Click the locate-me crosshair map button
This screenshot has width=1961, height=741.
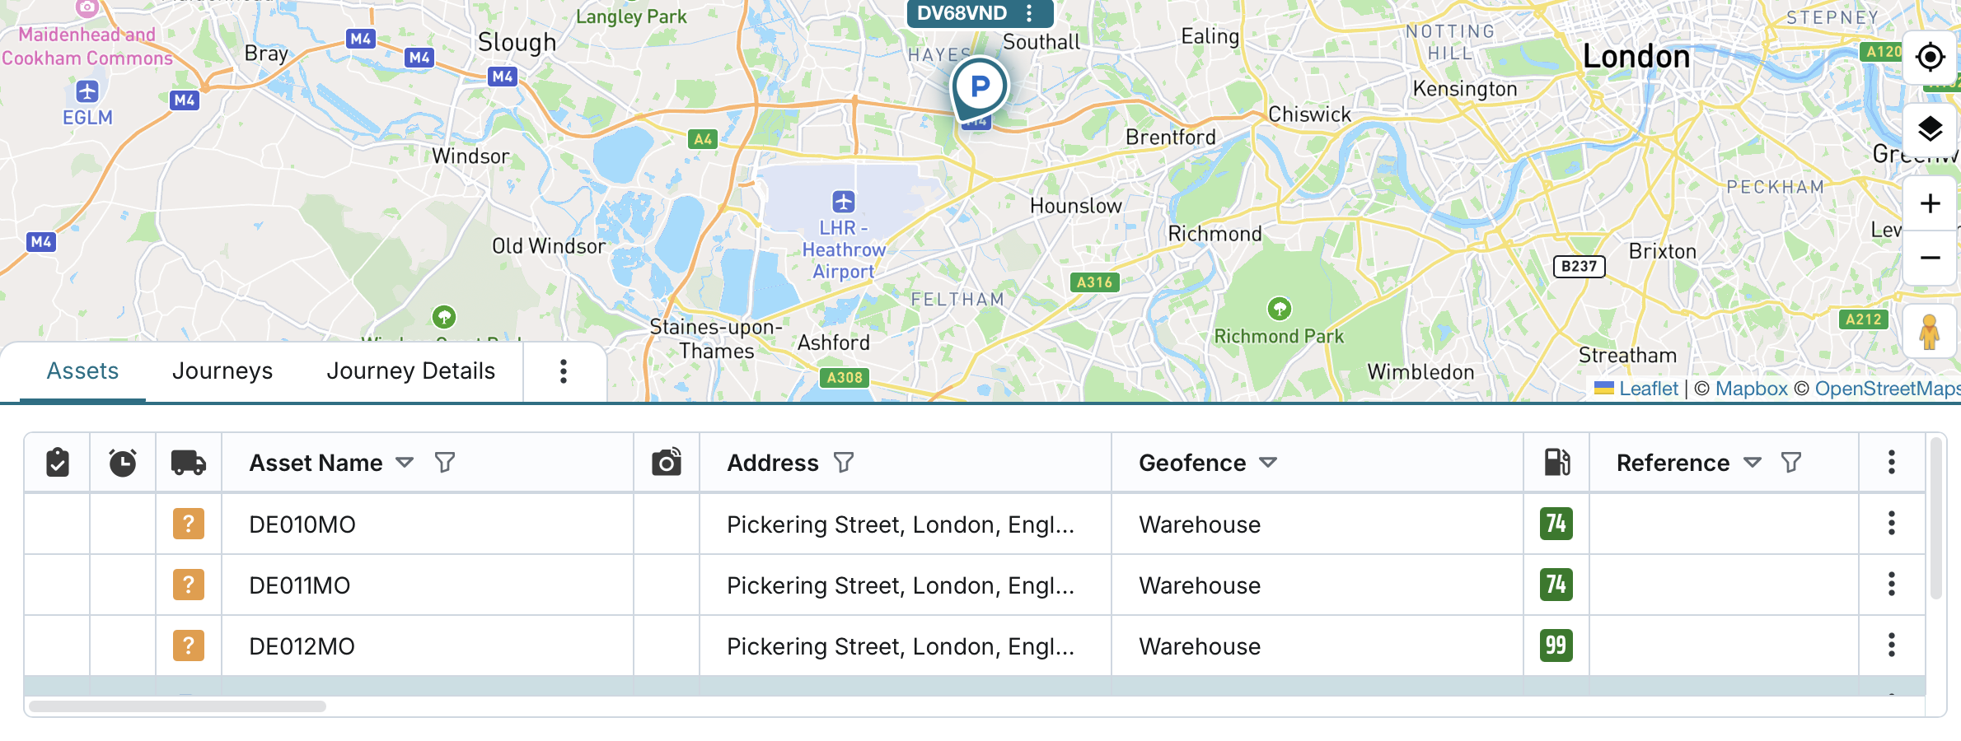click(1930, 58)
